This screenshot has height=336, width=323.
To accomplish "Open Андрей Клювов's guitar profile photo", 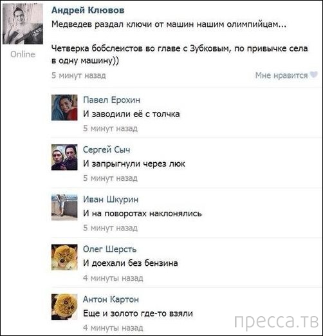I will [23, 24].
